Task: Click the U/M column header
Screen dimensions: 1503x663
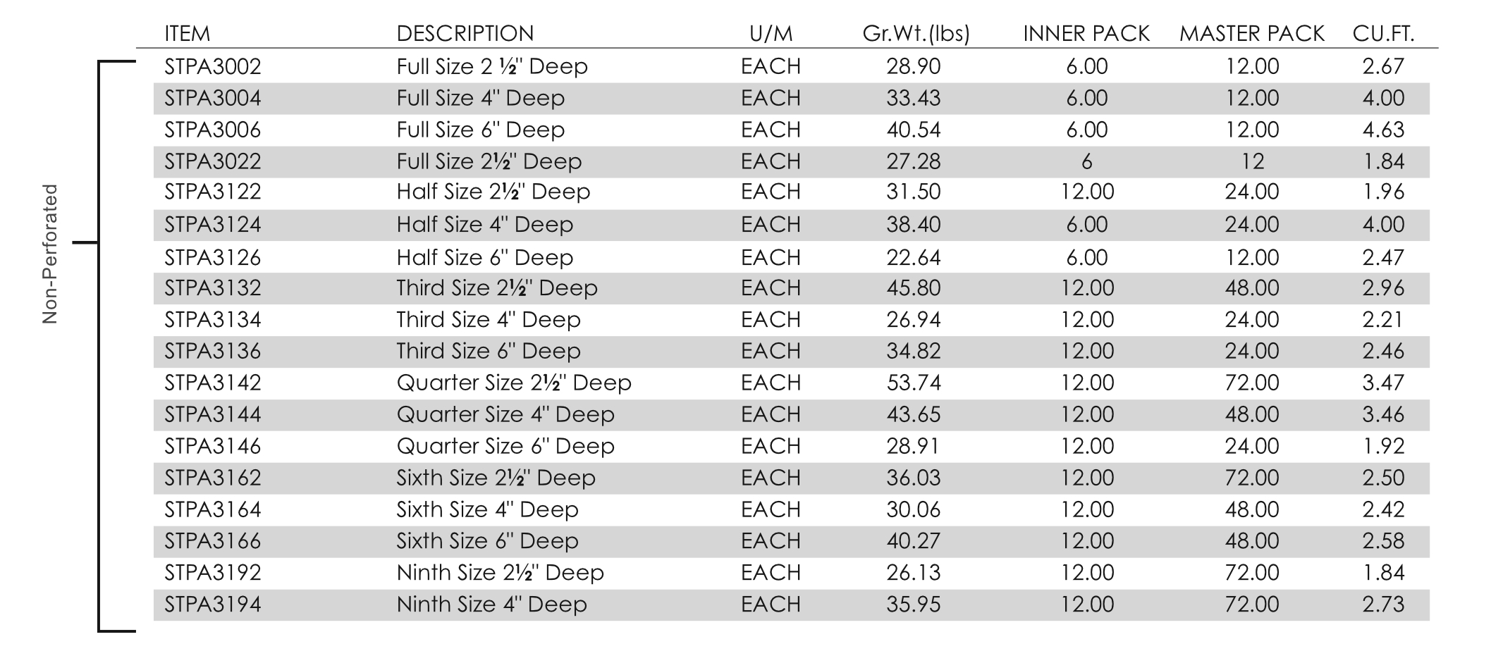Action: tap(771, 33)
